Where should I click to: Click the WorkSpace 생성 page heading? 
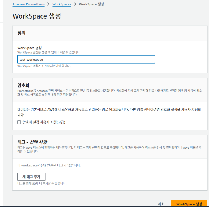37,16
